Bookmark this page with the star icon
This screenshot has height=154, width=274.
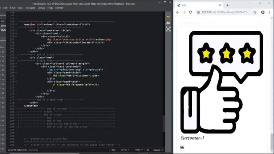point(255,12)
